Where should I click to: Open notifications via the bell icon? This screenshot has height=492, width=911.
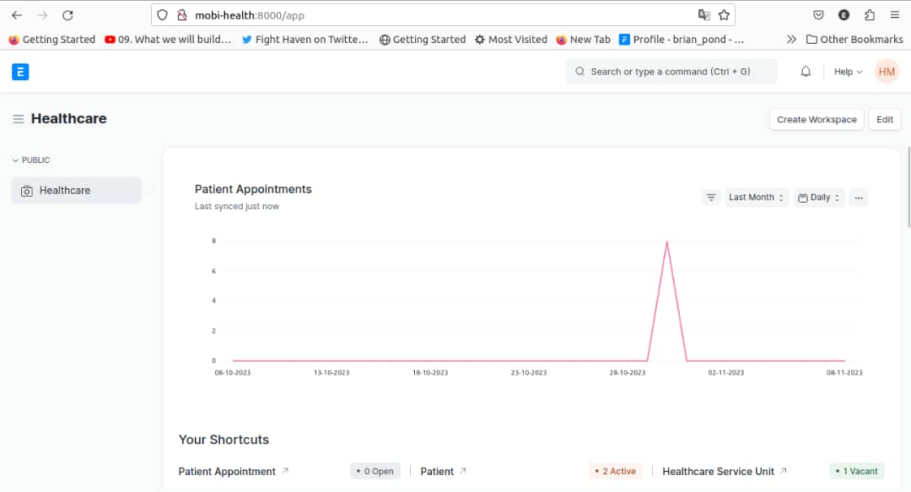(806, 72)
